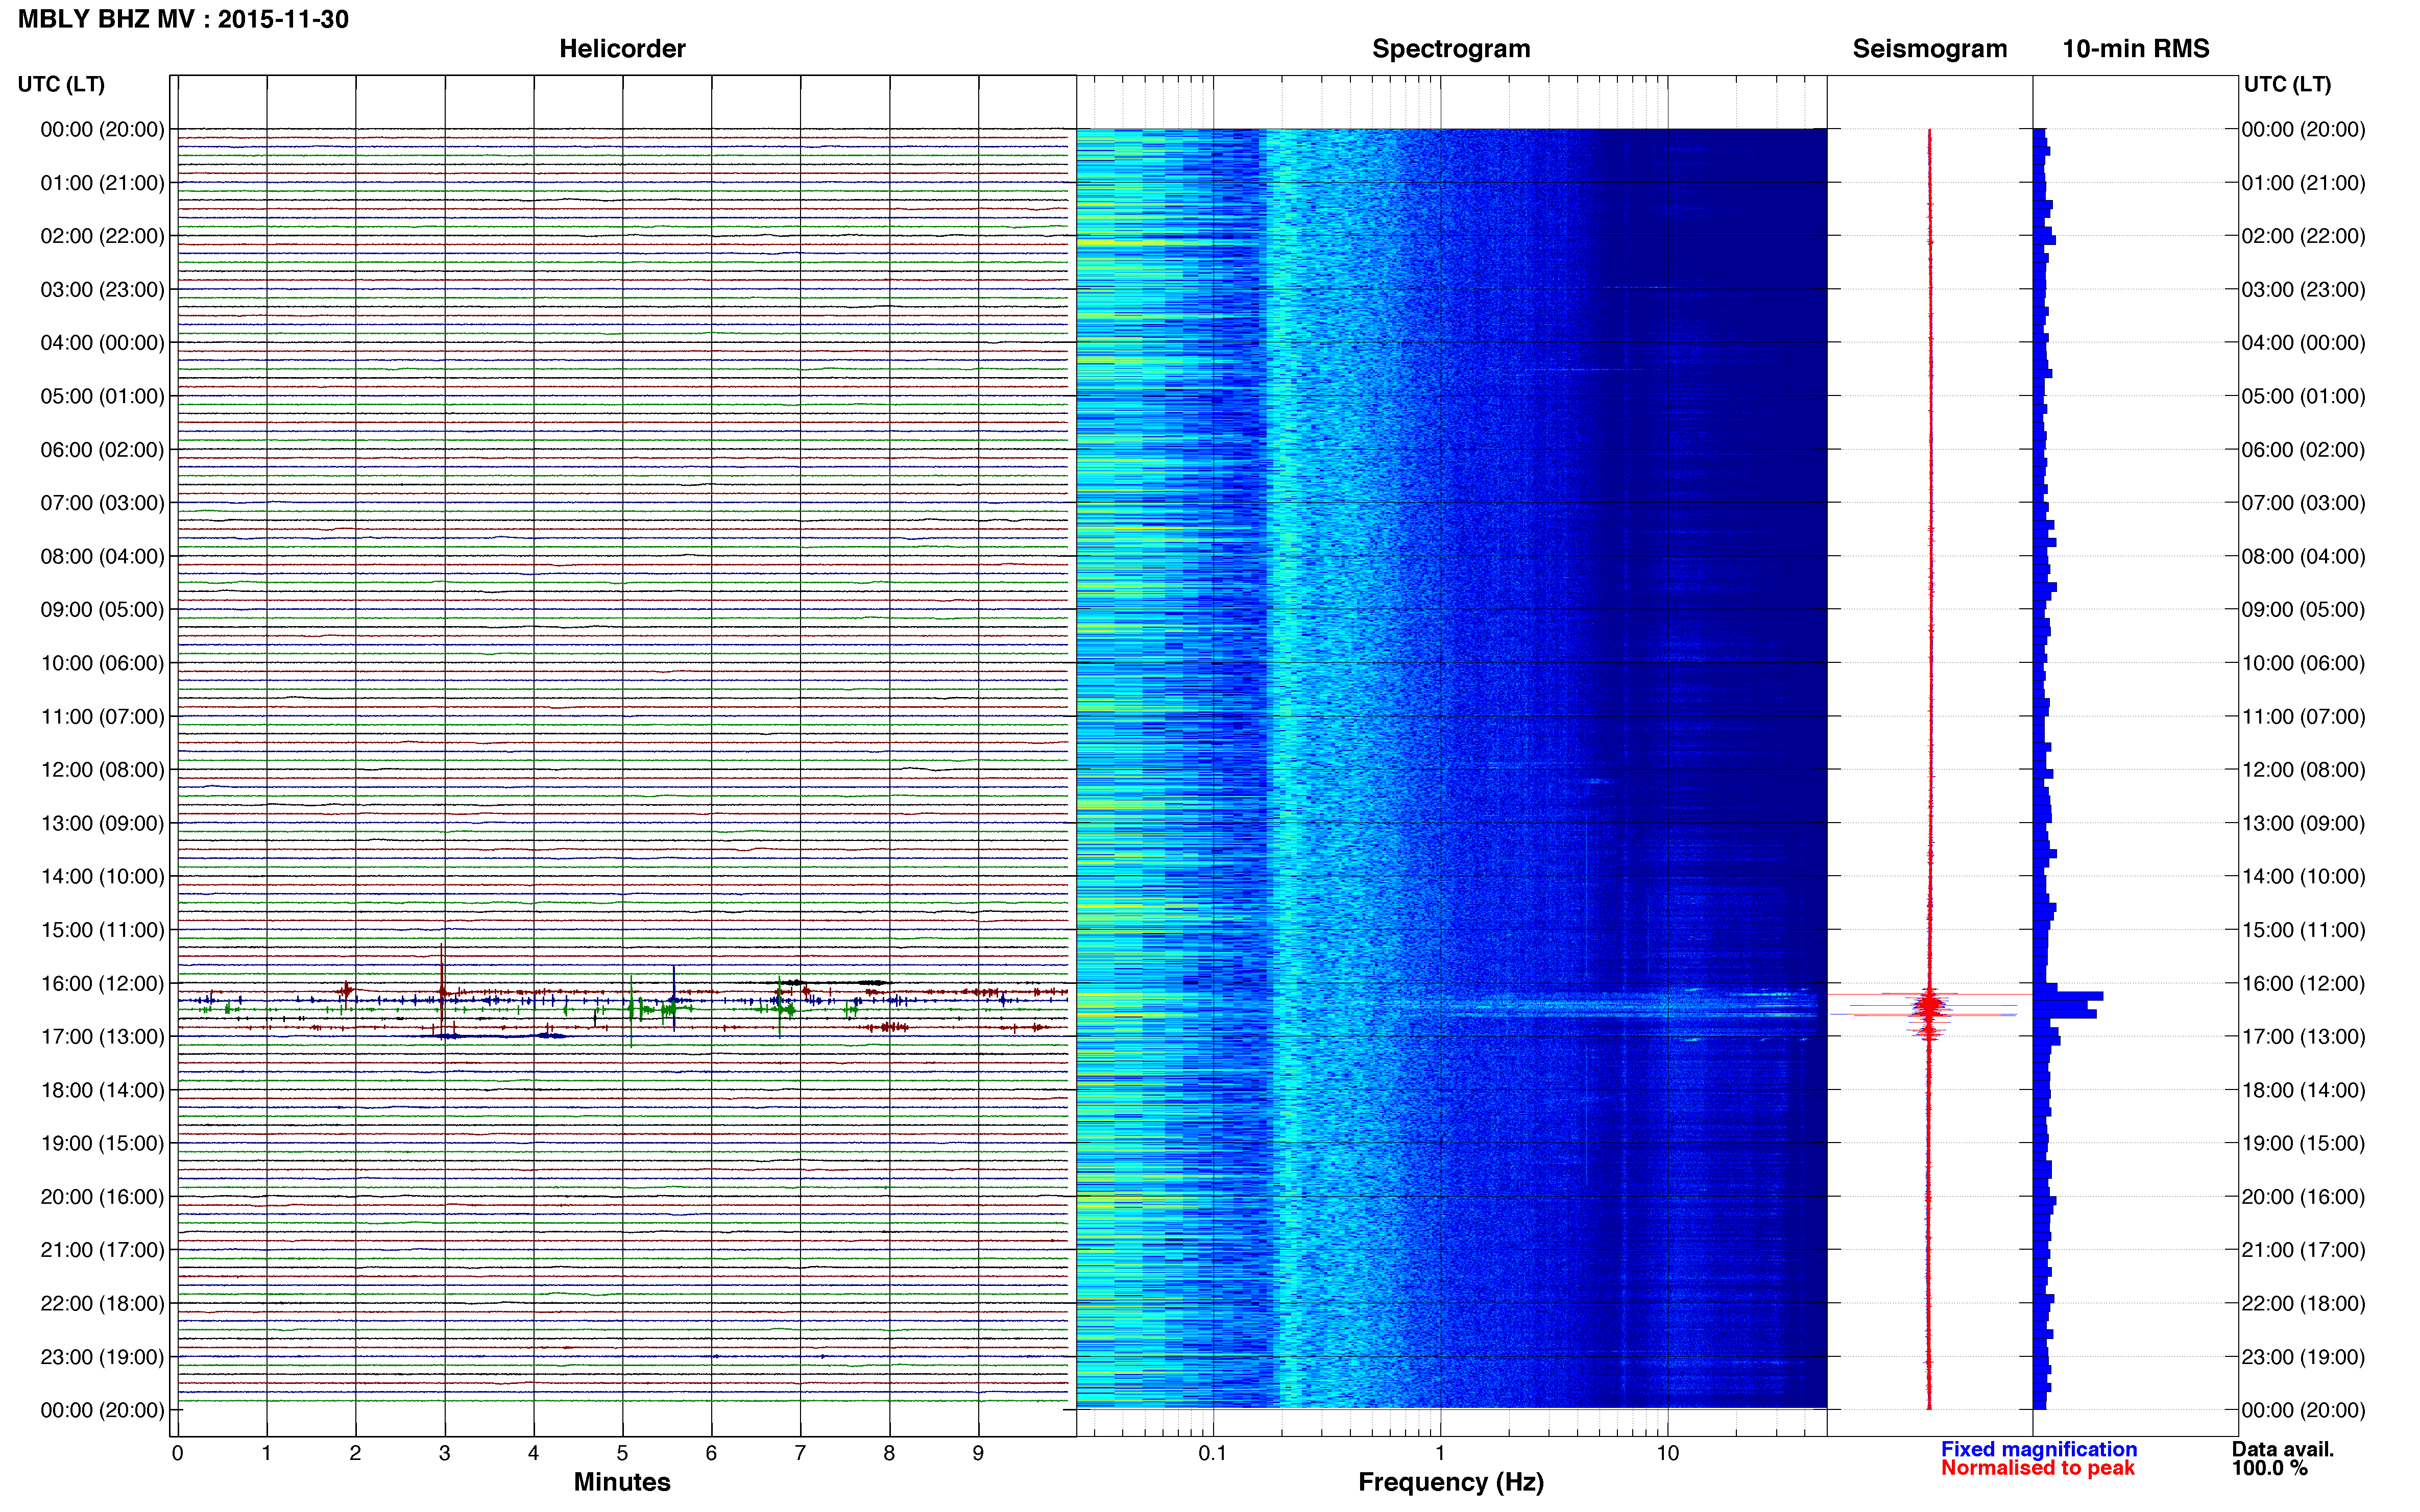Click RMS-side axis label 01:00 (21:00)
The image size is (2420, 1512).
tap(2303, 183)
